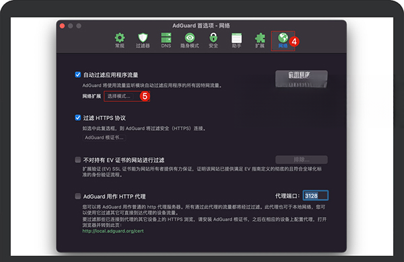
Task: Open the 助手 assistant tab
Action: (x=236, y=40)
